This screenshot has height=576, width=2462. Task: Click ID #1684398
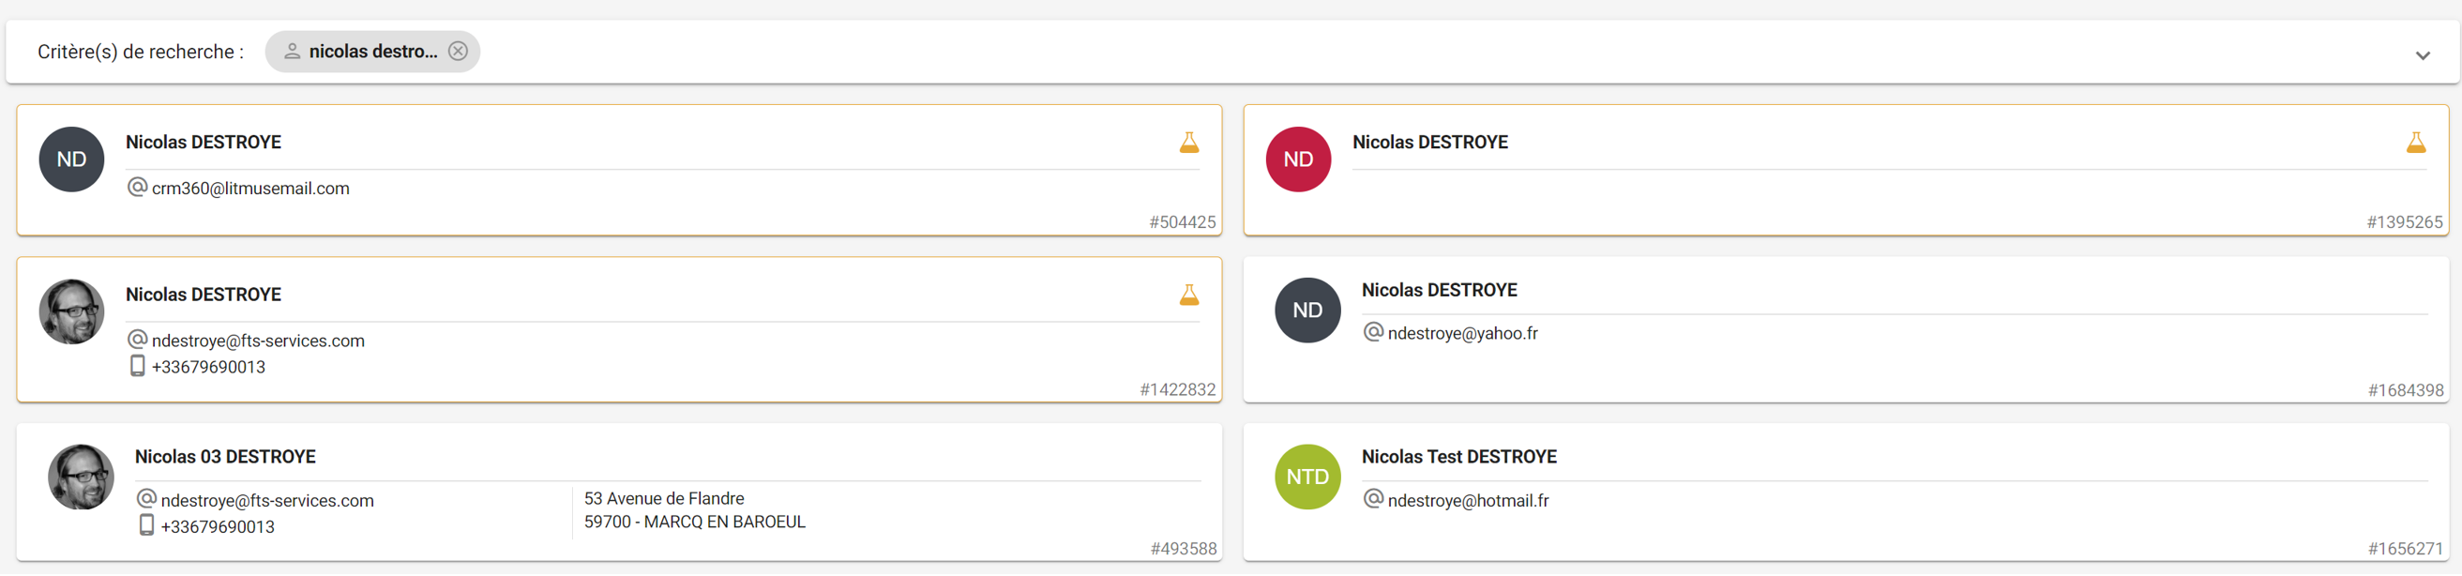(x=2405, y=390)
